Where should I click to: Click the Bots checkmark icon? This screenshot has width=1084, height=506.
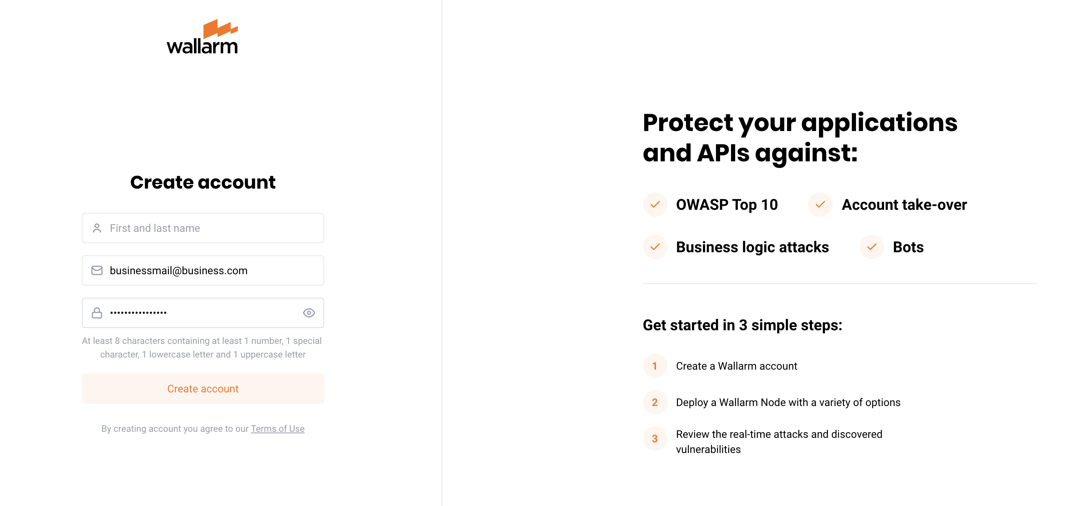pyautogui.click(x=872, y=247)
